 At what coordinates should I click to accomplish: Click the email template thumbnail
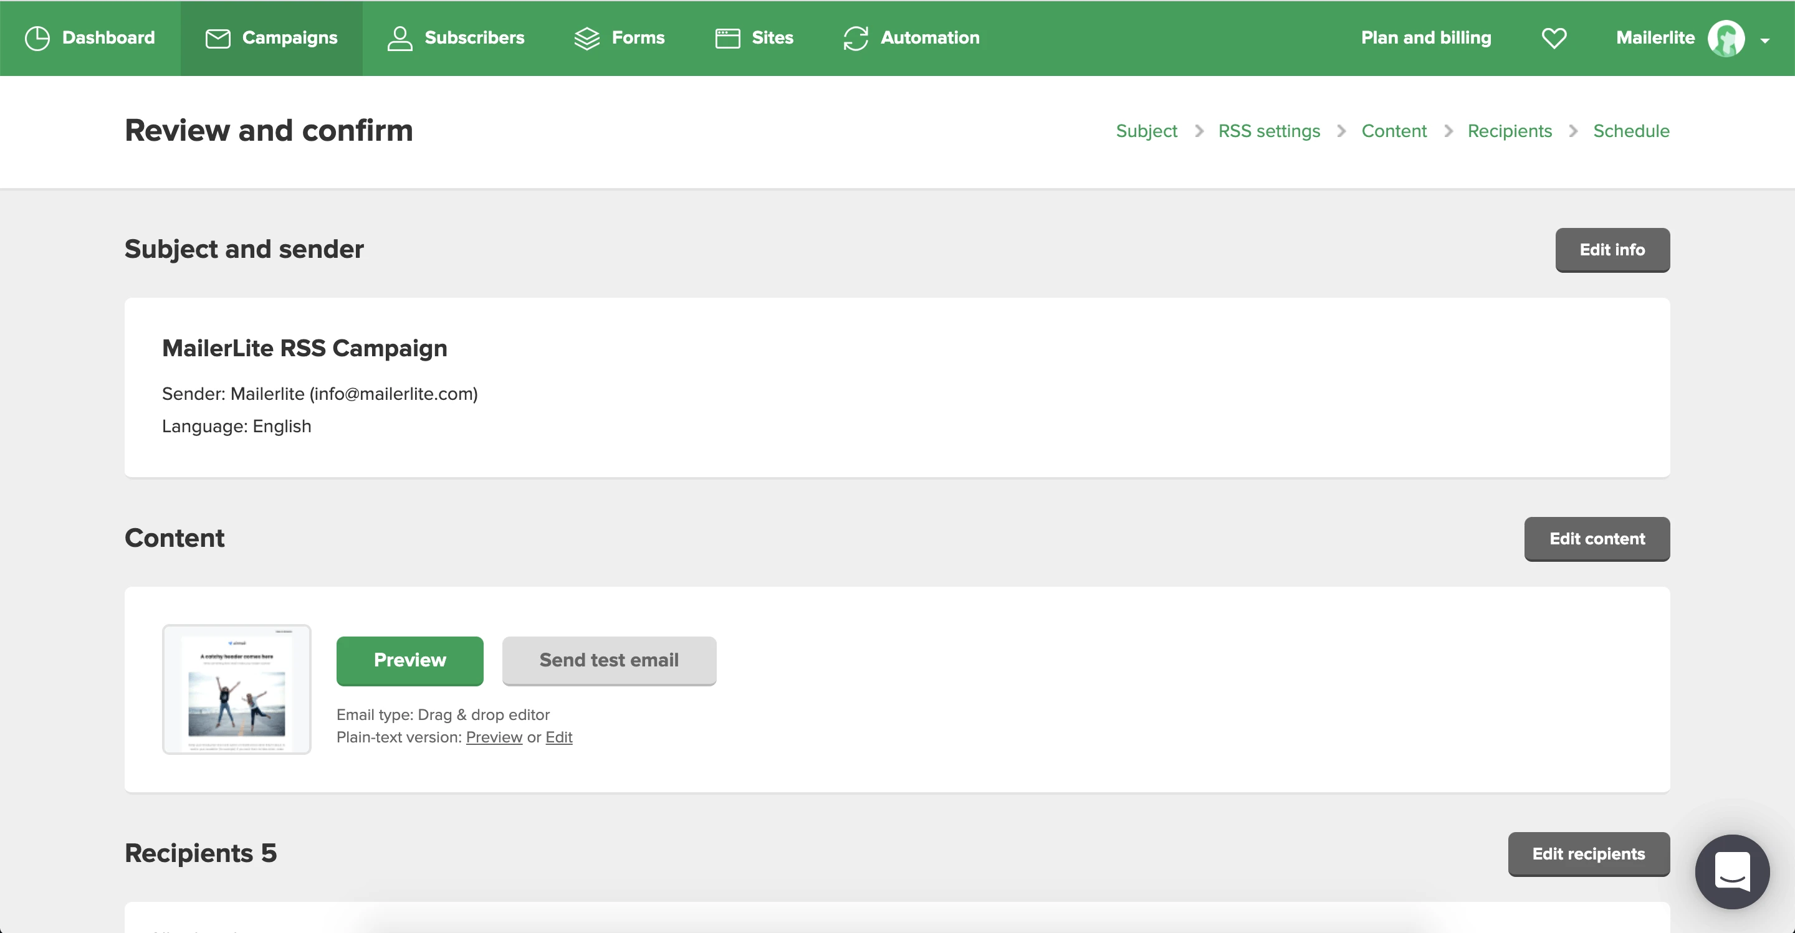[x=236, y=689]
